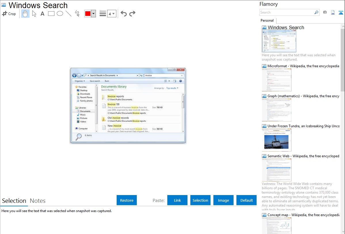
Task: Click the Microformat - Wikipedia title text
Action: pos(303,66)
